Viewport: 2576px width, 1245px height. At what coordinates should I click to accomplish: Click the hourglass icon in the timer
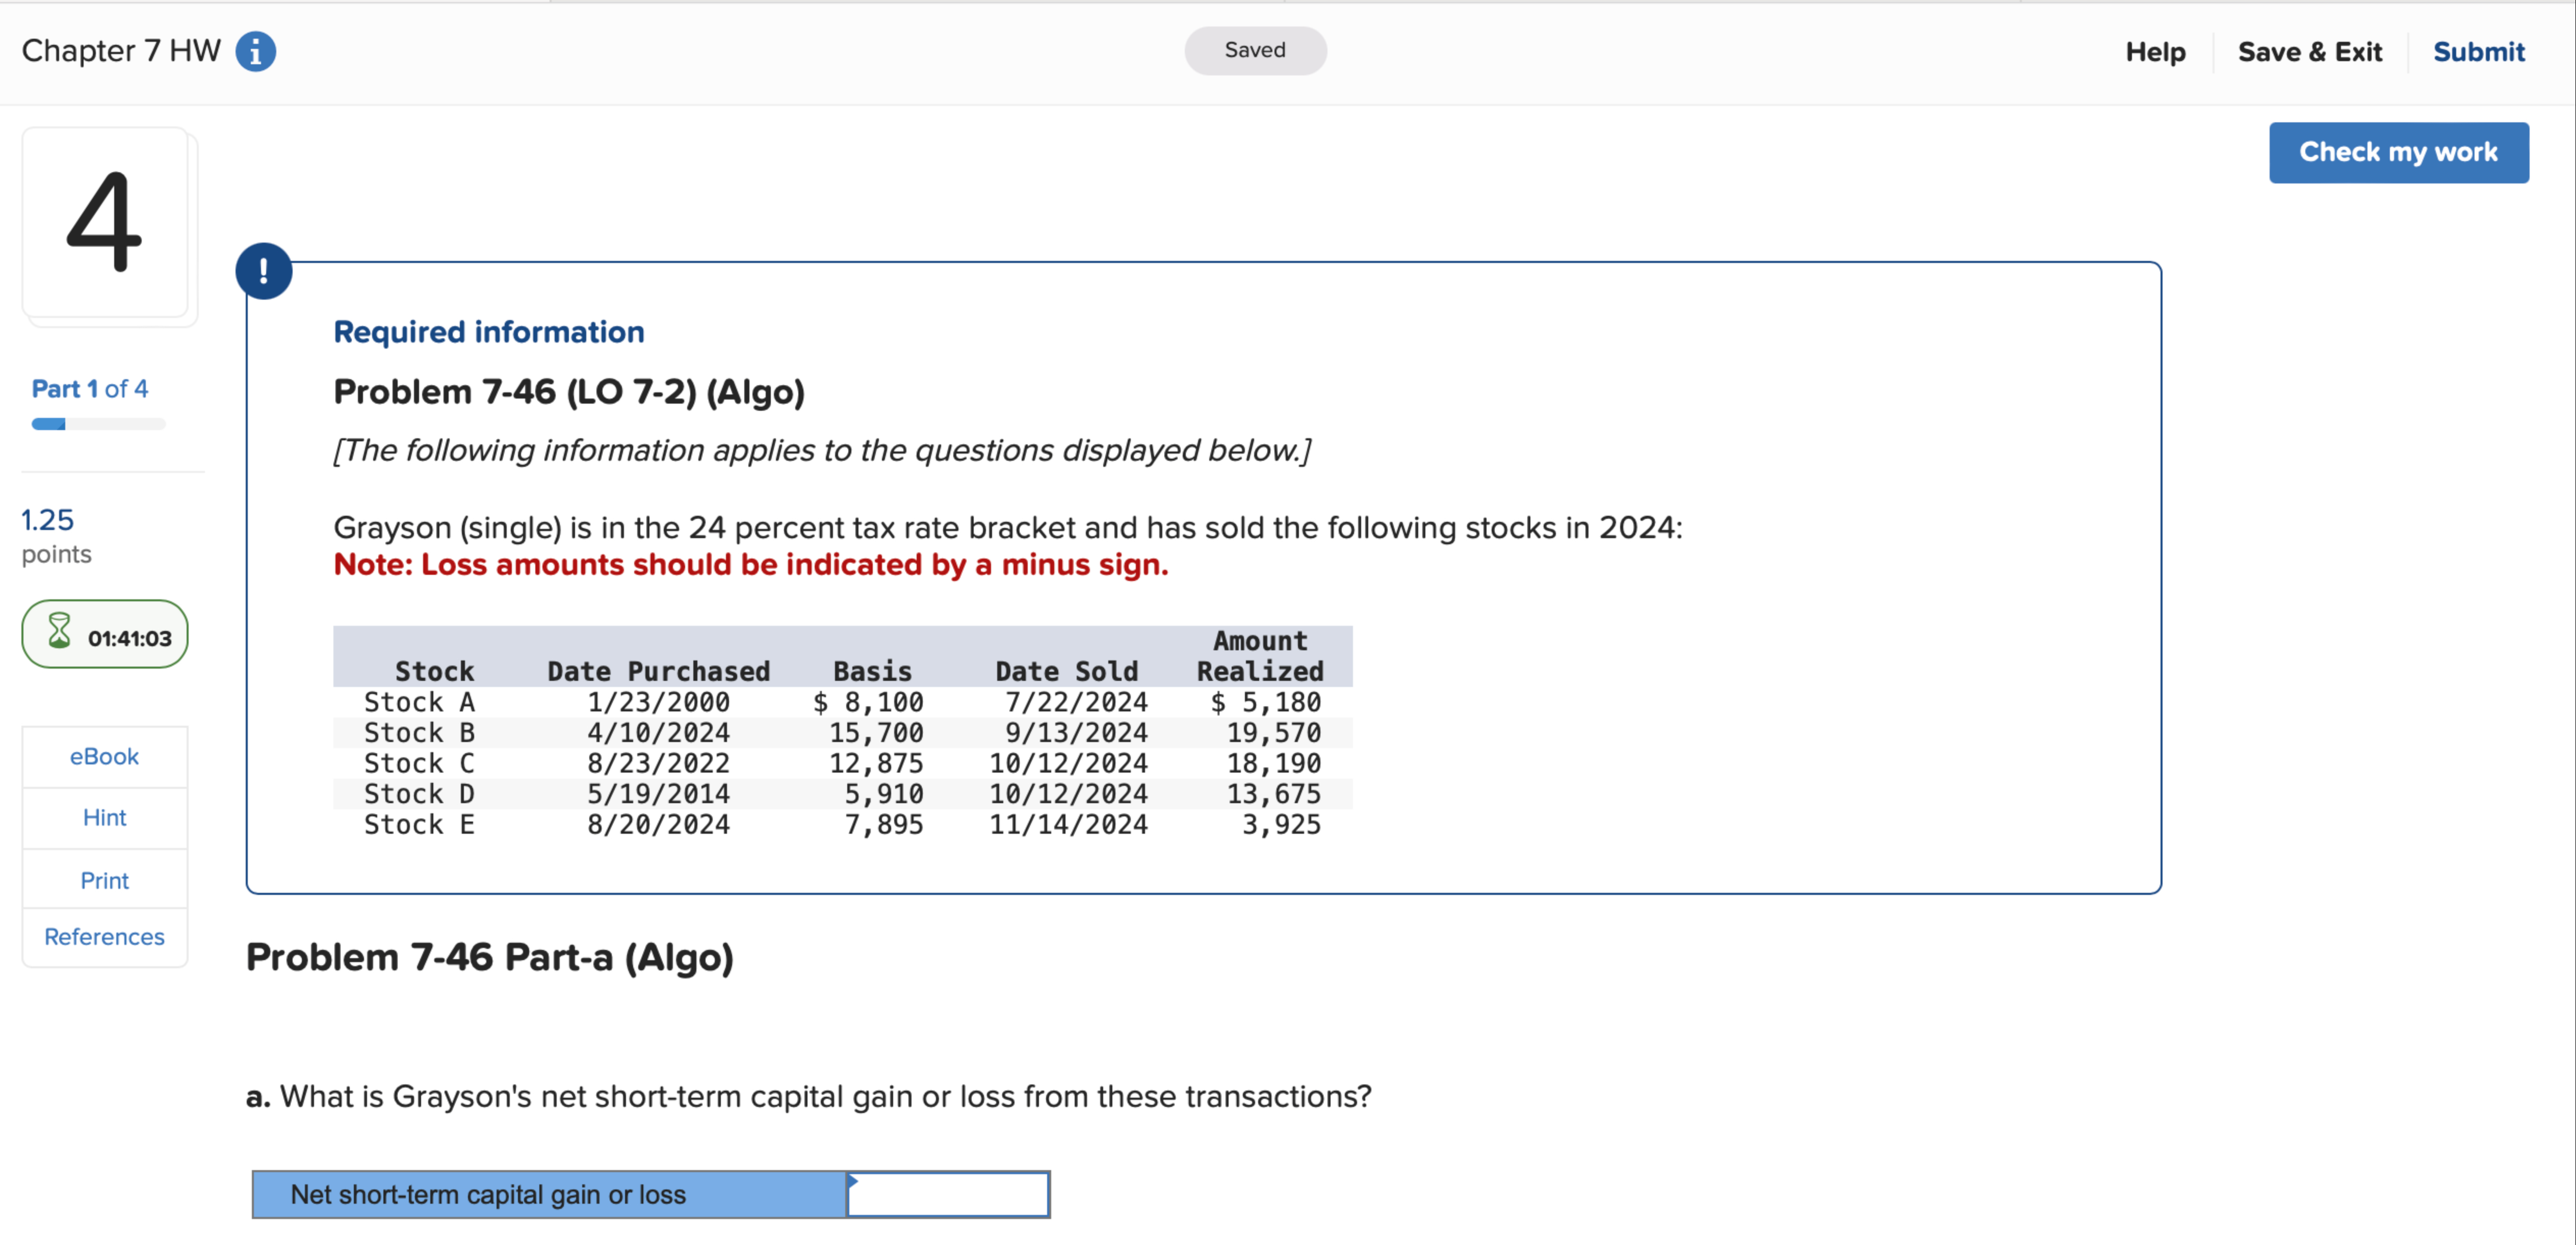[60, 633]
